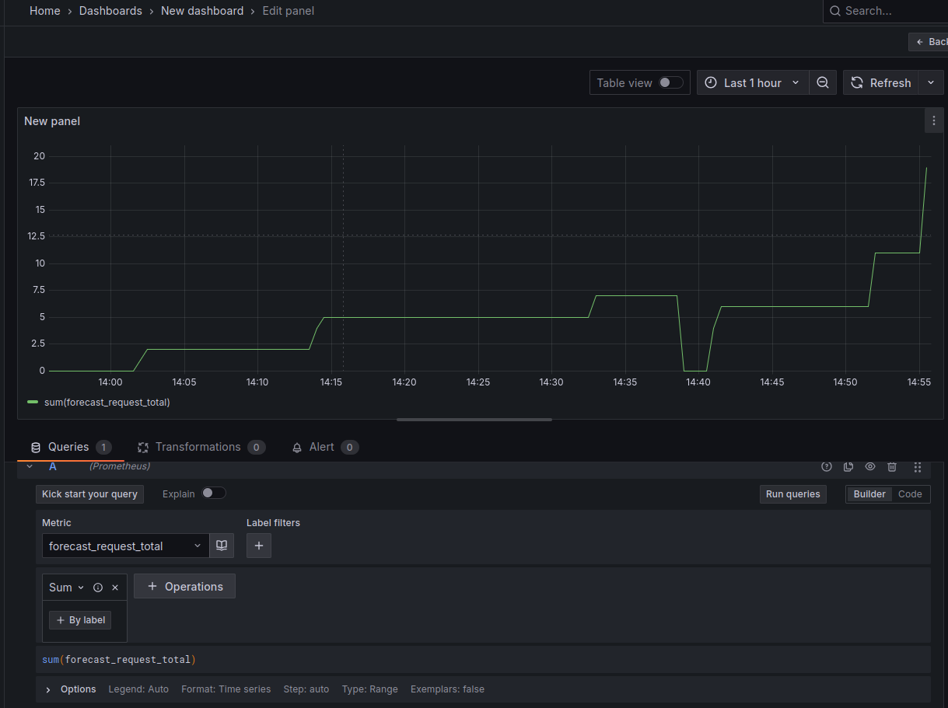Click the panel resize handle bar
Image resolution: width=948 pixels, height=708 pixels.
pyautogui.click(x=474, y=420)
